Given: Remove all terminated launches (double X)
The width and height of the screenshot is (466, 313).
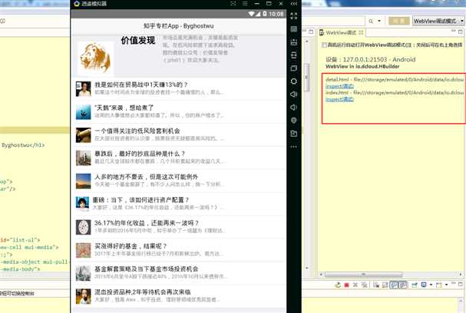Looking at the screenshot, I should coord(364,285).
